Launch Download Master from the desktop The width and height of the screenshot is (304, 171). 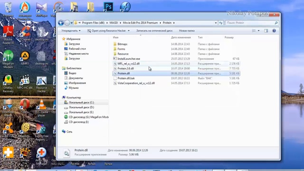(x=8, y=108)
